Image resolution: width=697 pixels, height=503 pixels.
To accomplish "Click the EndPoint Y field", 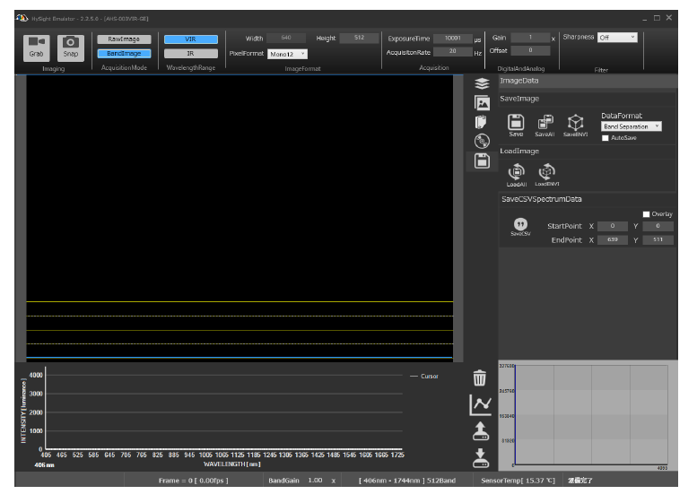I will point(658,240).
